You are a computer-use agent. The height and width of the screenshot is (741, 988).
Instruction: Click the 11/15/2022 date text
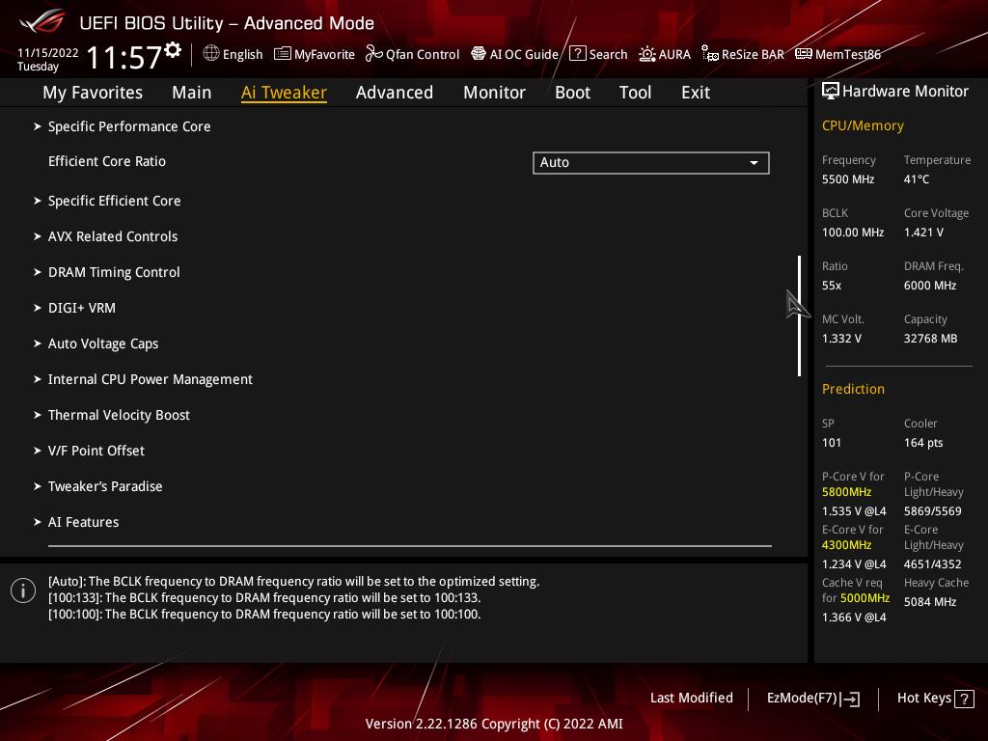[x=48, y=53]
